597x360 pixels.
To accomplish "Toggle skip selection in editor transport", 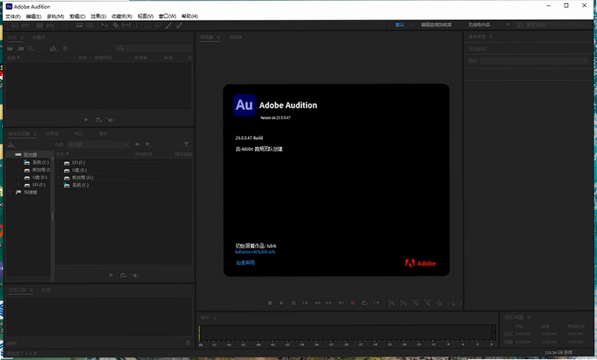I will pos(376,303).
